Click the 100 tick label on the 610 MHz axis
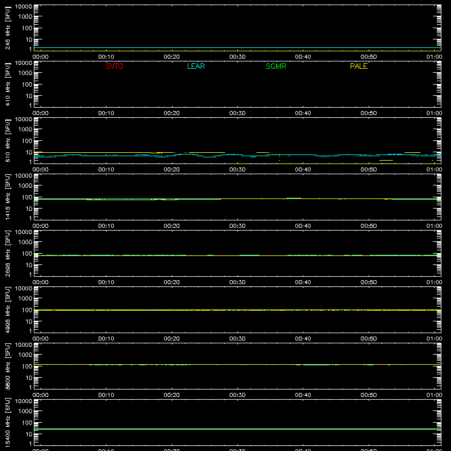The height and width of the screenshot is (451, 451). tap(27, 140)
